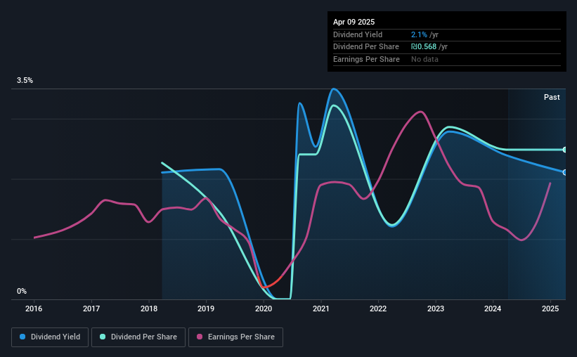Toggle the Dividend Per Share legend button
This screenshot has width=577, height=357.
click(x=138, y=337)
